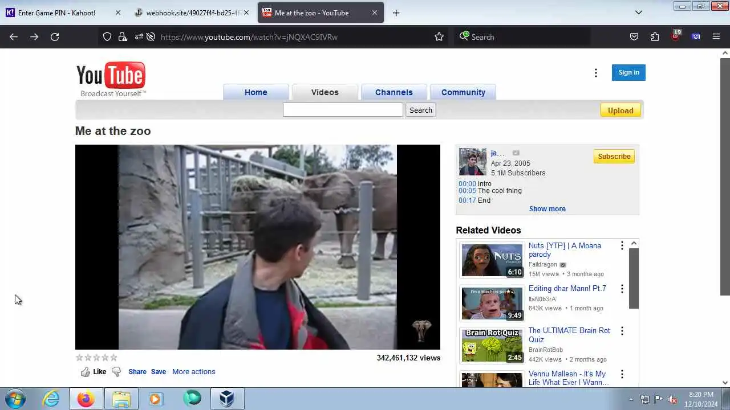Open the tracking protection shield icon
Viewport: 730px width, 410px height.
point(107,37)
